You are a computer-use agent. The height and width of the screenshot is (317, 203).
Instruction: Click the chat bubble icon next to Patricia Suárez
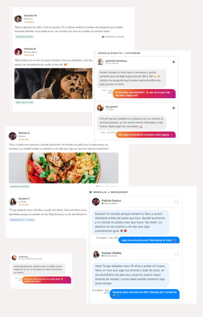[176, 202]
